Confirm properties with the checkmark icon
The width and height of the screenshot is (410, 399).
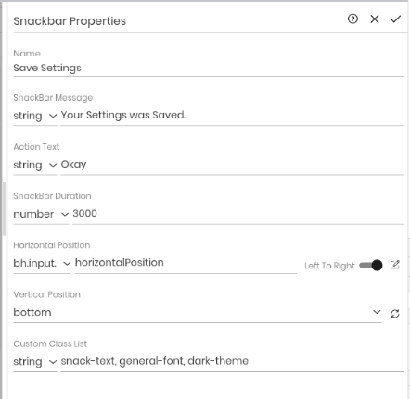click(x=395, y=19)
